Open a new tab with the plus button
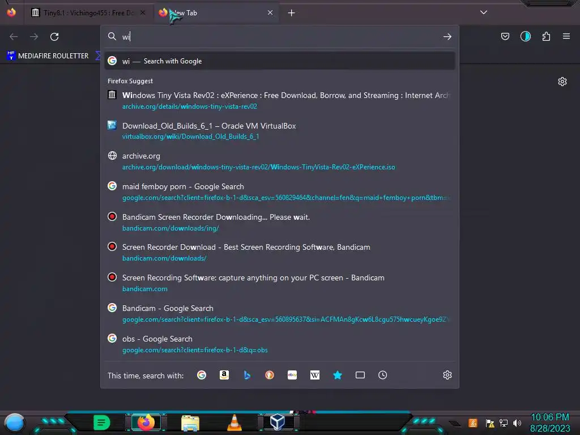580x435 pixels. pos(292,13)
